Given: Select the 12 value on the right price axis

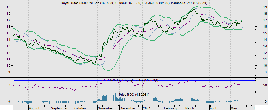Looking at the screenshot, I should 265,52.
